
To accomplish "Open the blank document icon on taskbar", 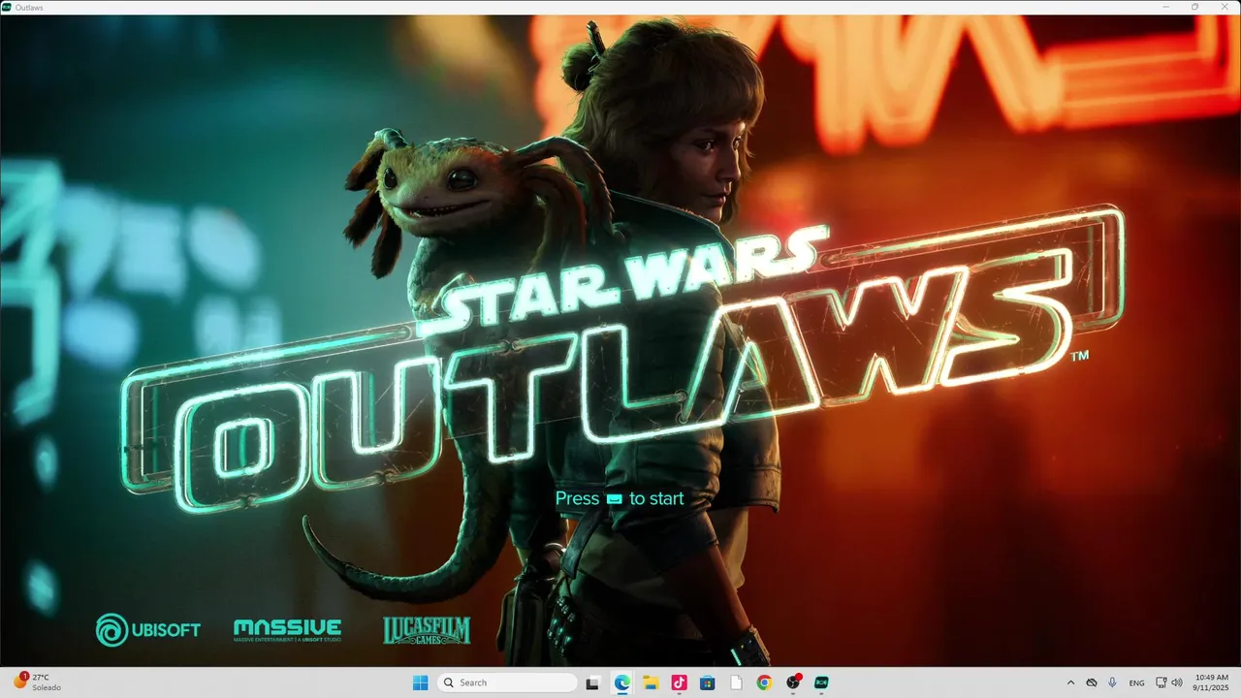I will pos(736,682).
